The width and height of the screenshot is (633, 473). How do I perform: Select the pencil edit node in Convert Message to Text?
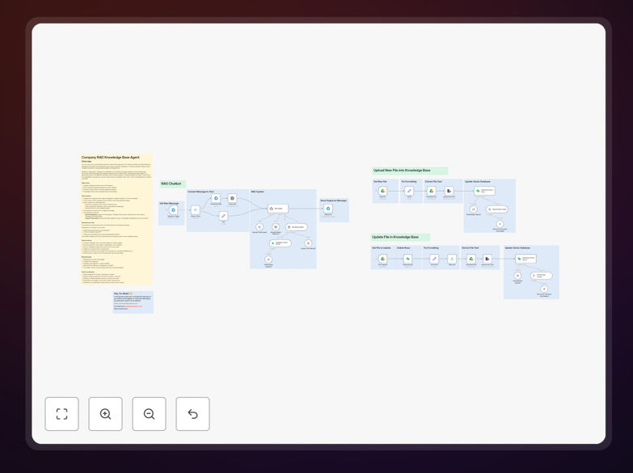coord(223,216)
